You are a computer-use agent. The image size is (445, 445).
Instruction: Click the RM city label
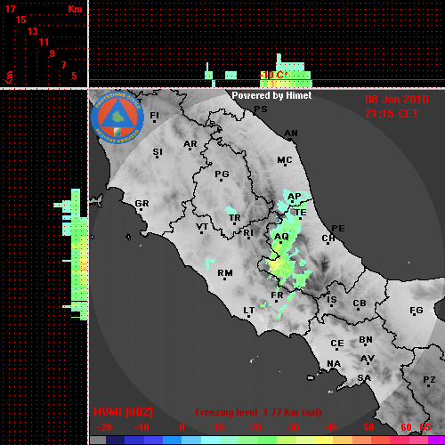pyautogui.click(x=225, y=273)
